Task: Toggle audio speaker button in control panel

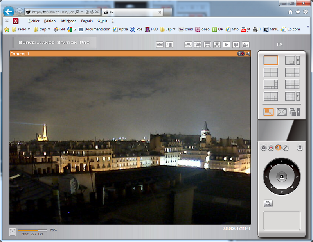Action: coord(278,148)
